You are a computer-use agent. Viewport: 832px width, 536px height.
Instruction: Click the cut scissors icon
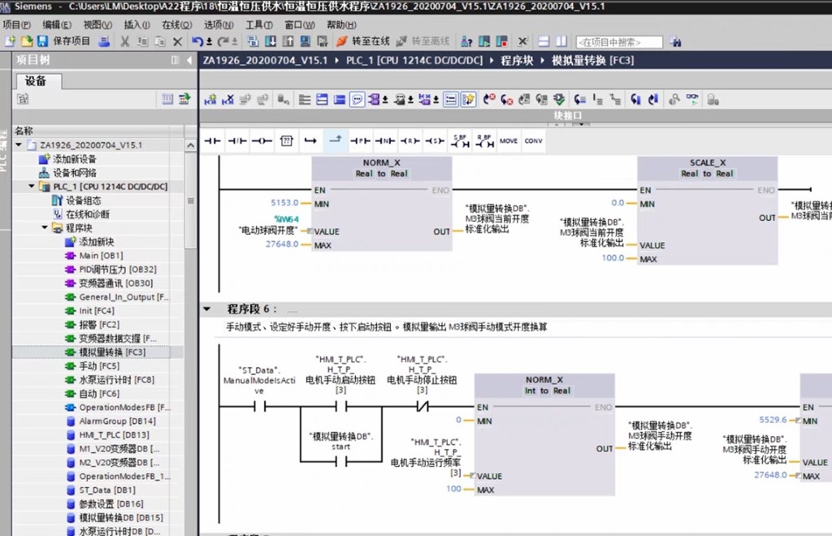click(x=125, y=41)
